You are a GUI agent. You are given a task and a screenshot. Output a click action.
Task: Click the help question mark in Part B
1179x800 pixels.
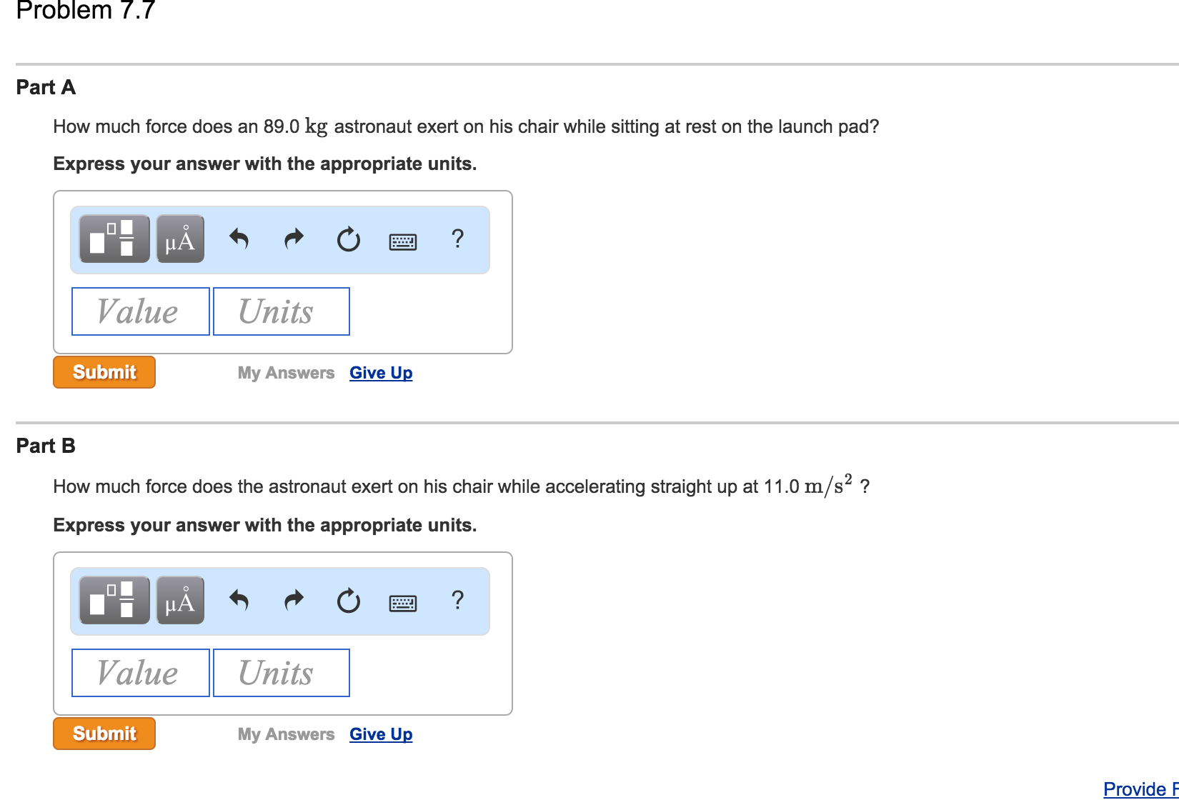[458, 600]
